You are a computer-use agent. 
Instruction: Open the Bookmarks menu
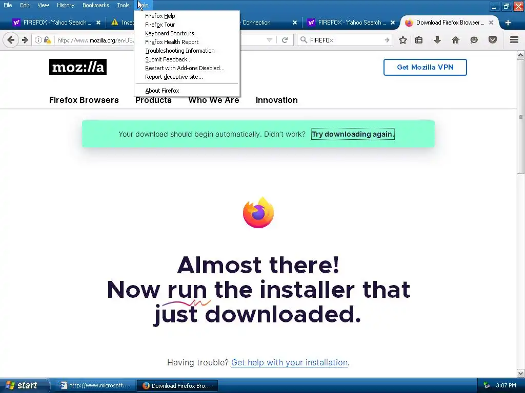click(95, 5)
